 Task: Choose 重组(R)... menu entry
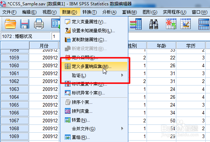tap(94, 137)
